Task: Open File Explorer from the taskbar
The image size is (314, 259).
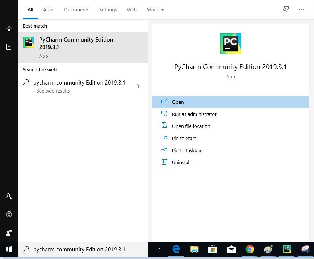Action: coord(194,249)
